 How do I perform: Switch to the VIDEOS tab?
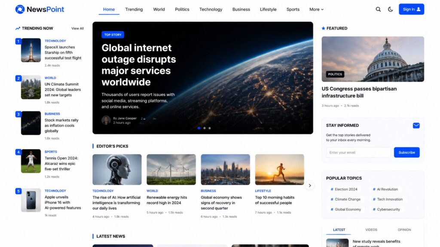[371, 229]
